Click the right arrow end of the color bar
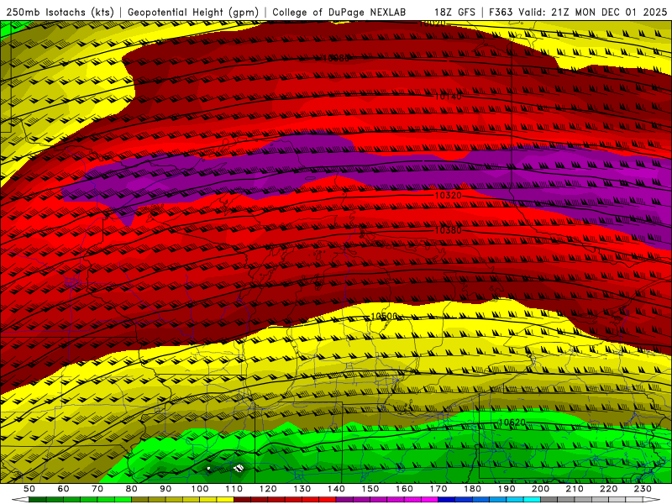 click(x=652, y=500)
